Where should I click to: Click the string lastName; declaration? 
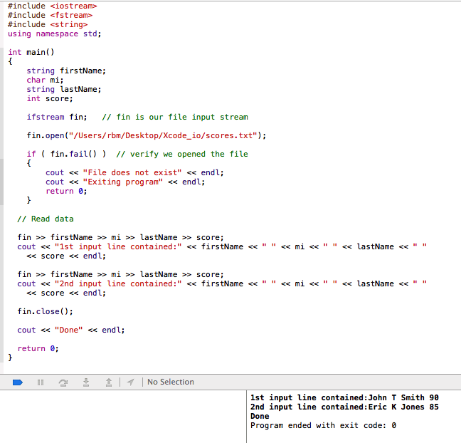(64, 89)
